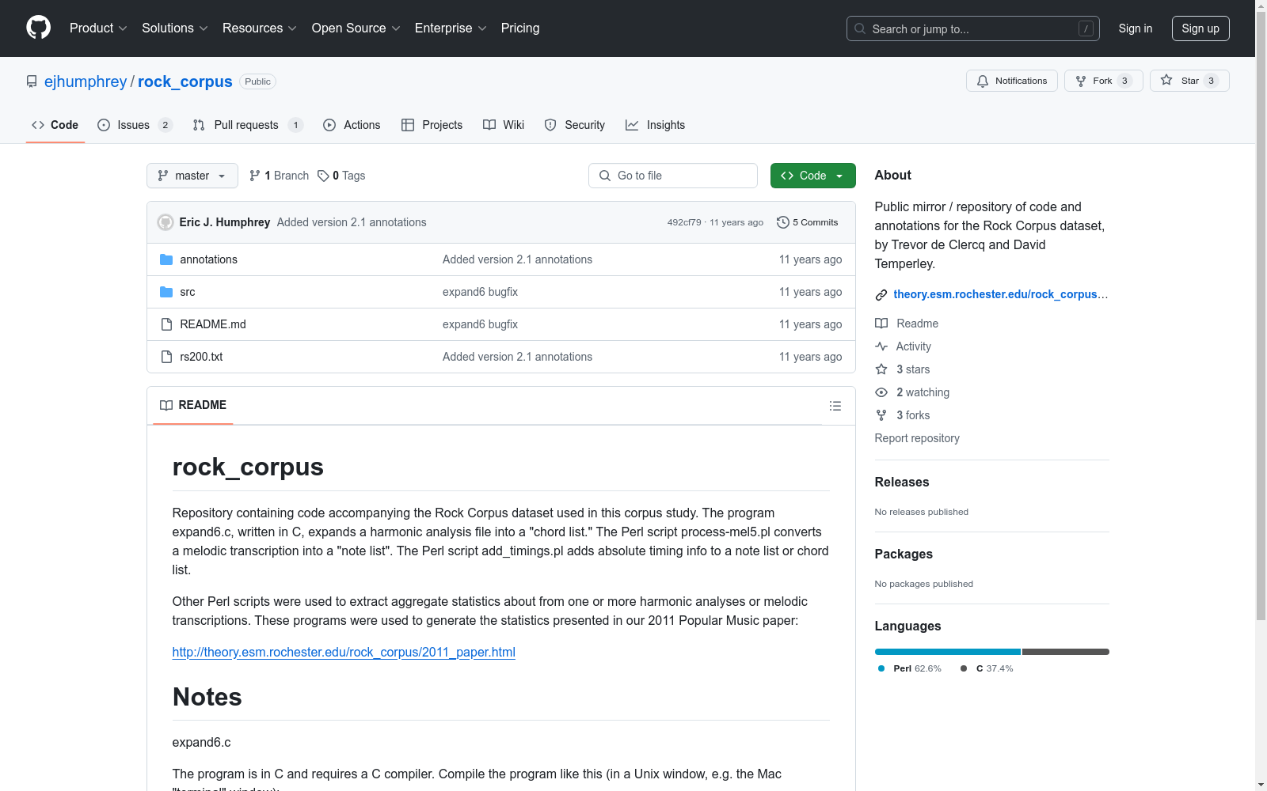Click the Fork button
Screen dimensions: 1267x791
tap(1104, 81)
